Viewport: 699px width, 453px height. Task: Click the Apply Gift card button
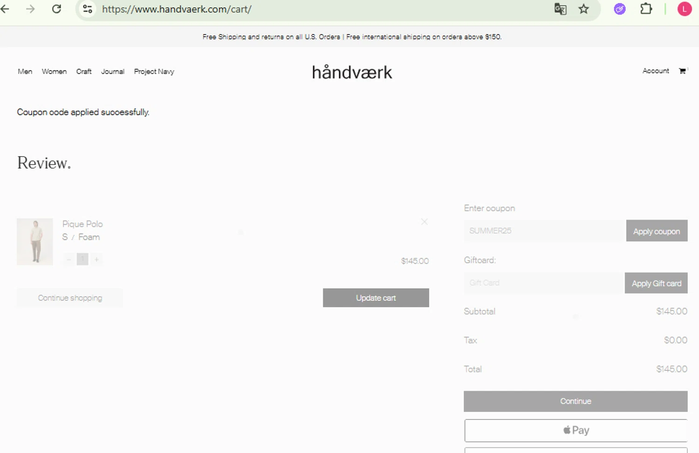point(656,283)
